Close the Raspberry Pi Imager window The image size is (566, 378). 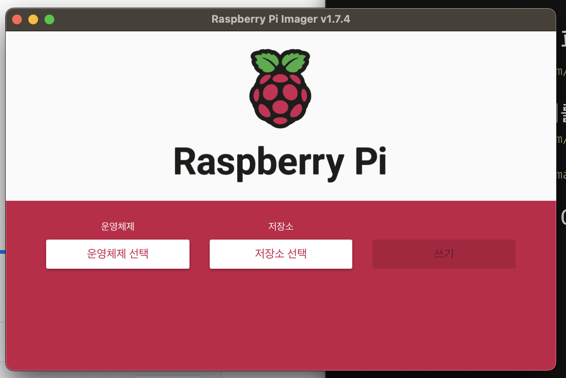coord(17,19)
